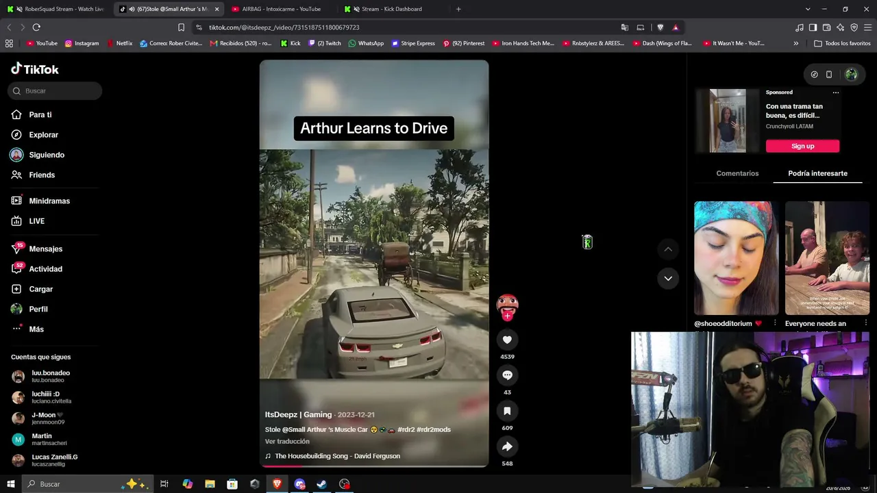The image size is (877, 493).
Task: Open The Housebuilding Song sound link
Action: click(x=337, y=456)
